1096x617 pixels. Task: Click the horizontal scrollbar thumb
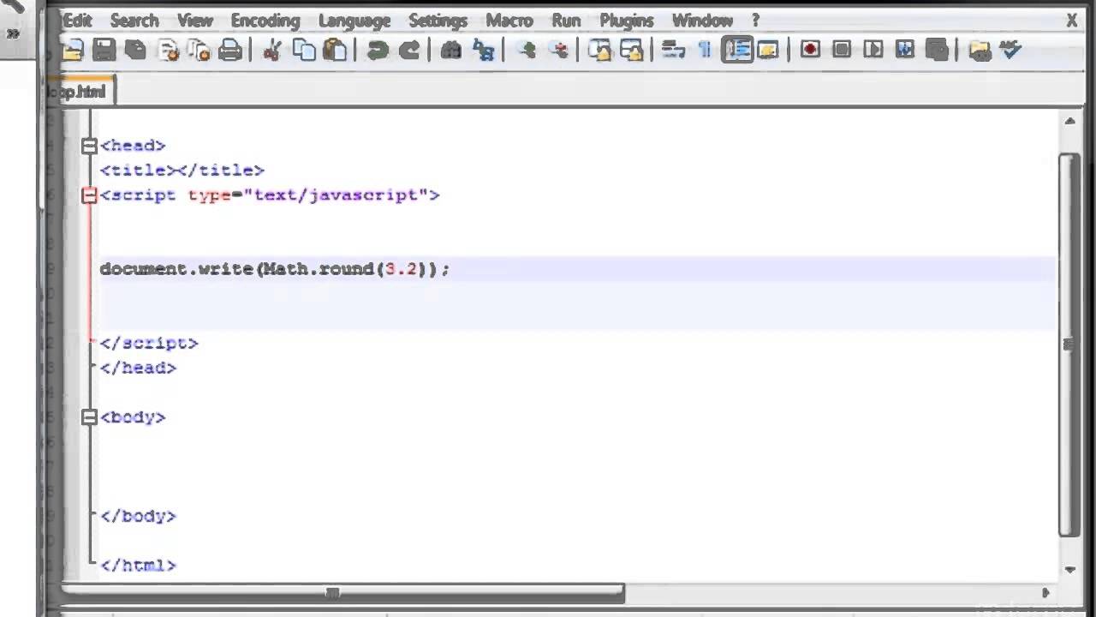[x=342, y=592]
